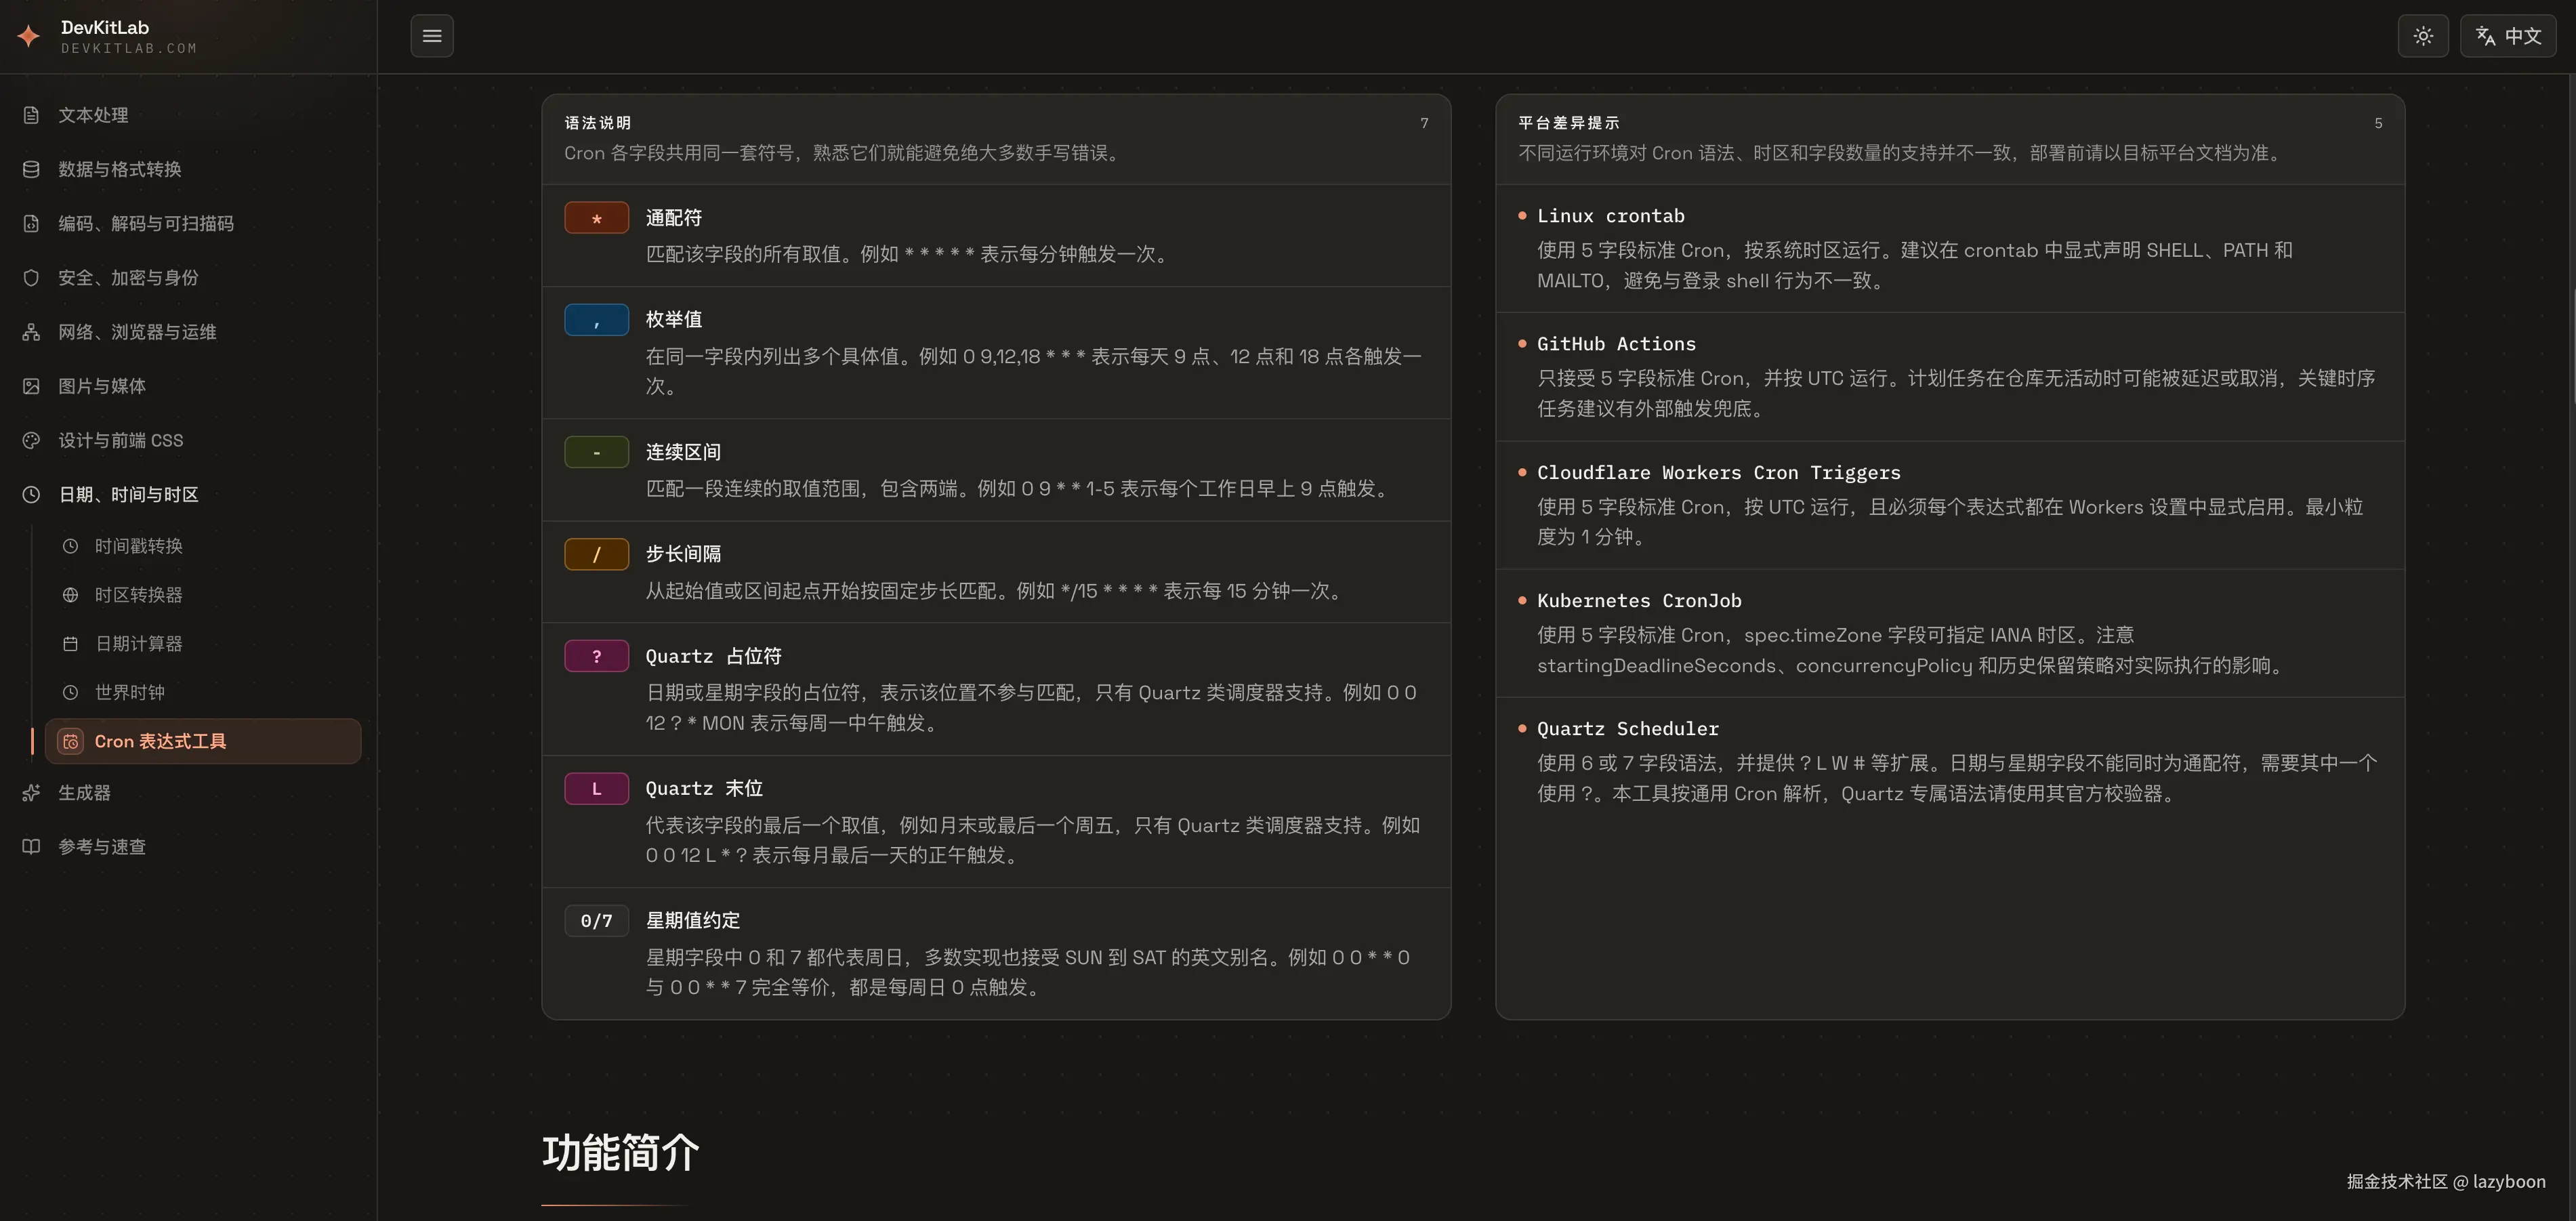Click the Quartz 末位 heading
This screenshot has width=2576, height=1221.
pyautogui.click(x=704, y=789)
